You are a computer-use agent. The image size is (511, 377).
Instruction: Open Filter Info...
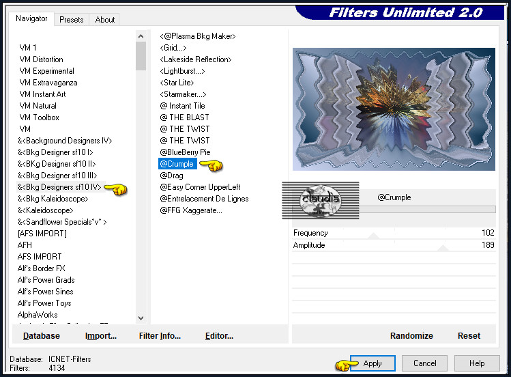160,336
